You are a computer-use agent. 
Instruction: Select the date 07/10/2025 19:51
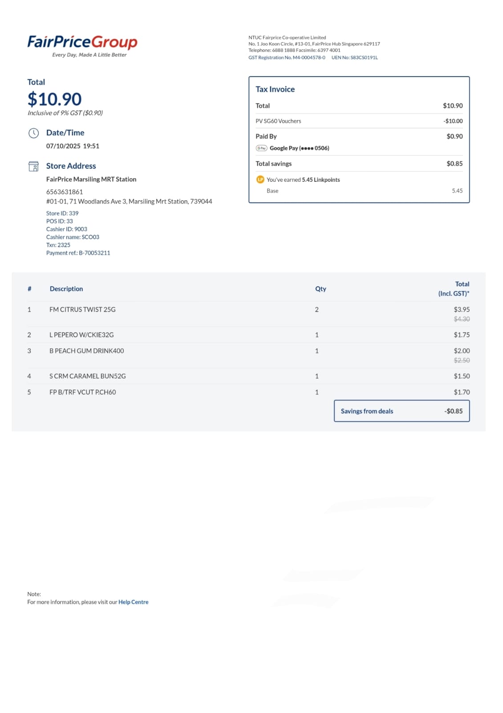pos(73,146)
